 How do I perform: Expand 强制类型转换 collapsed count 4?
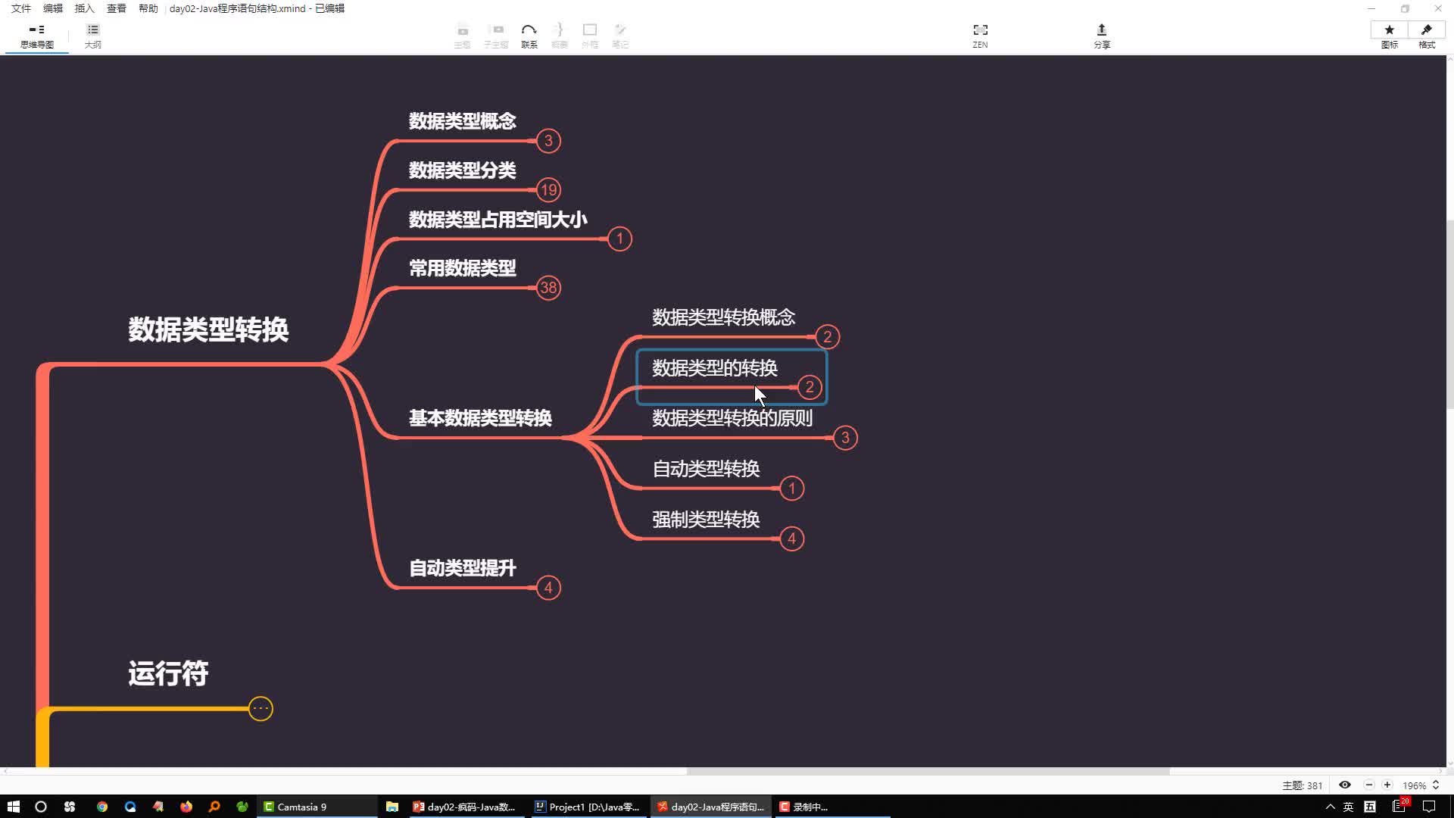[792, 539]
